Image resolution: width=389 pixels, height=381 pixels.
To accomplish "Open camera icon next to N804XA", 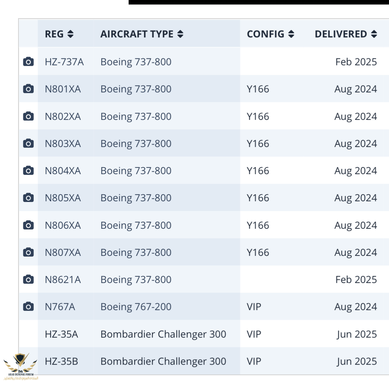I will 28,171.
